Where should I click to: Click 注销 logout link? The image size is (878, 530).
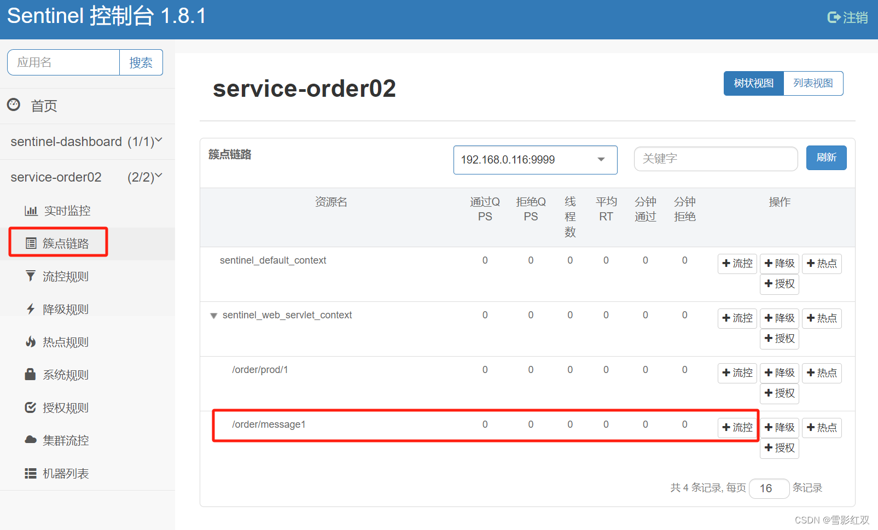click(x=848, y=18)
